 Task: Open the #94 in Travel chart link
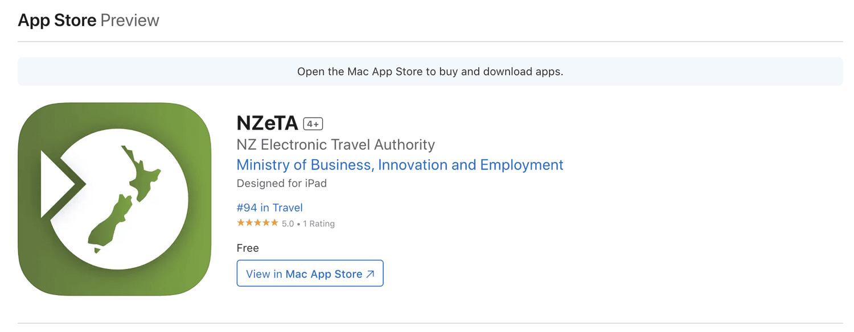click(x=270, y=208)
